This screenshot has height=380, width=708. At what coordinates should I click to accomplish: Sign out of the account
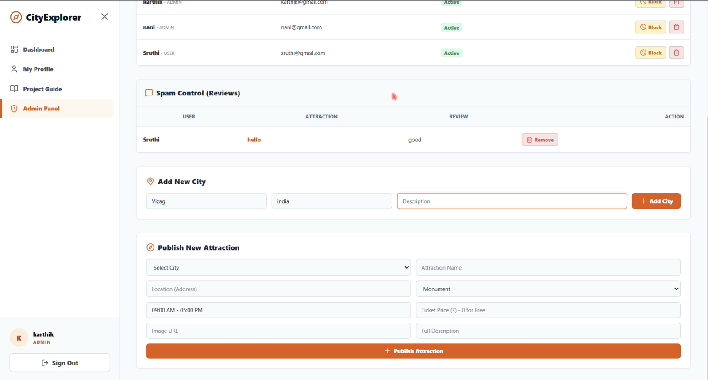point(60,363)
